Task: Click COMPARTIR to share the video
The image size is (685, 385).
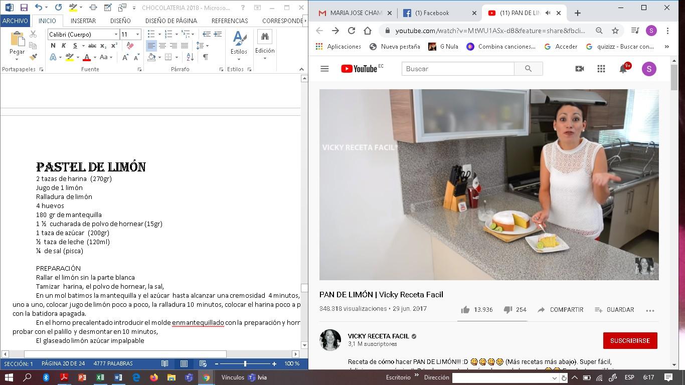Action: pyautogui.click(x=561, y=310)
